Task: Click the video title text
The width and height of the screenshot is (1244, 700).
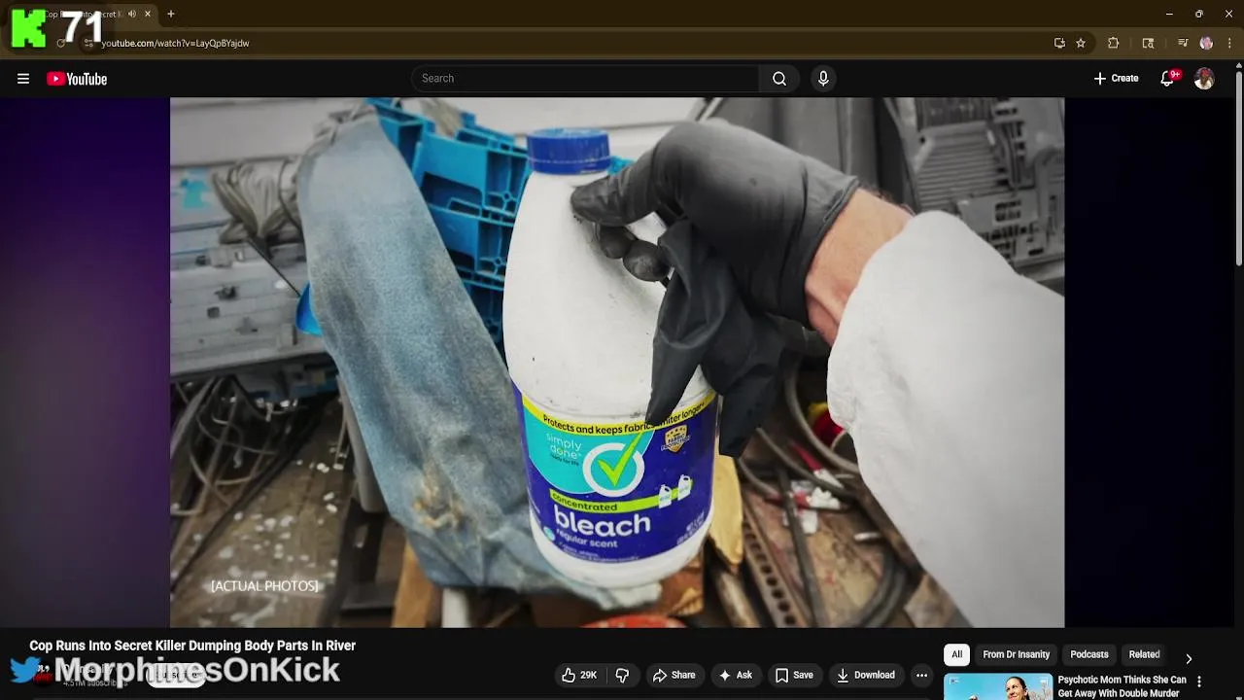Action: click(192, 646)
